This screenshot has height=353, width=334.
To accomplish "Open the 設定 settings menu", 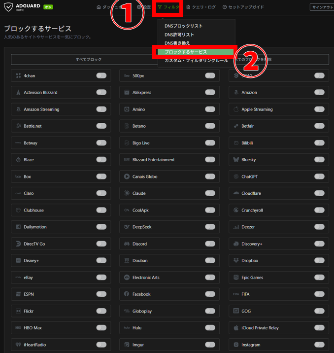I will pos(144,7).
